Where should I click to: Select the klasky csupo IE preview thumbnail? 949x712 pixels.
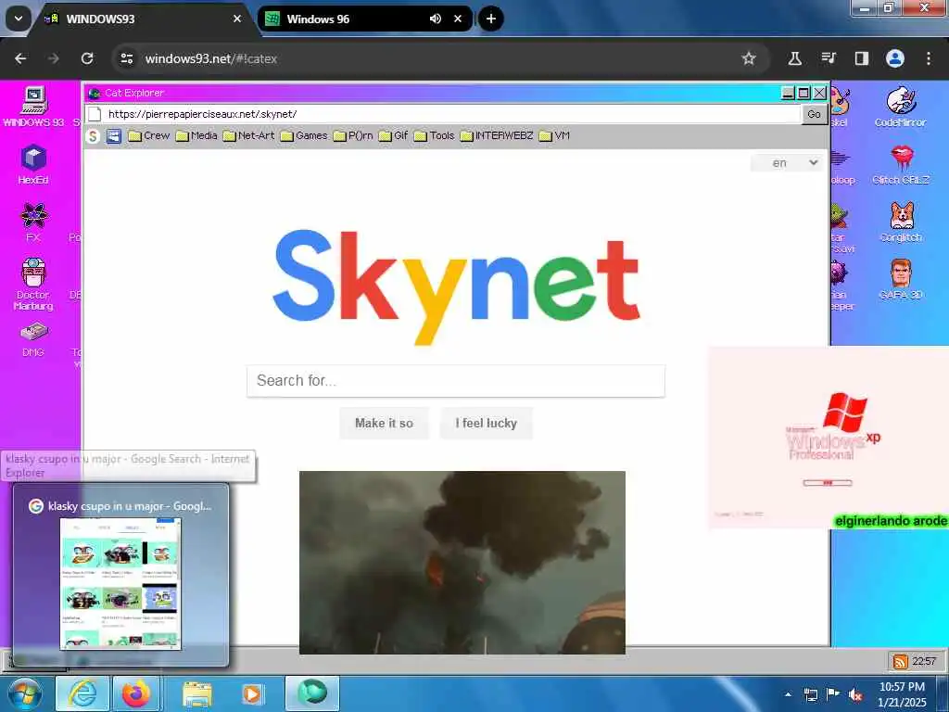click(x=120, y=584)
